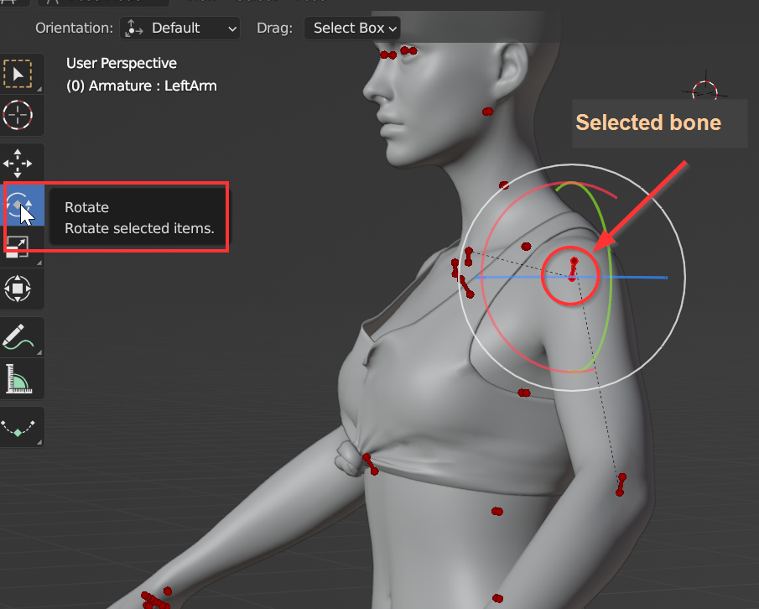Open the Drag Select Box dropdown
759x609 pixels.
pos(352,29)
